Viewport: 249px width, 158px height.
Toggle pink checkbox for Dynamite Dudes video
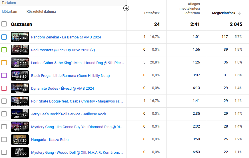click(4, 88)
